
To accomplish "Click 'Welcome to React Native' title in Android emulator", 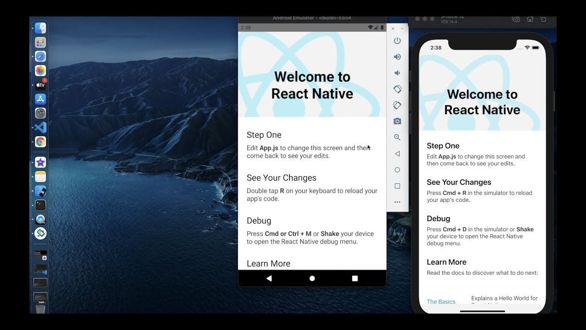I will click(x=312, y=85).
